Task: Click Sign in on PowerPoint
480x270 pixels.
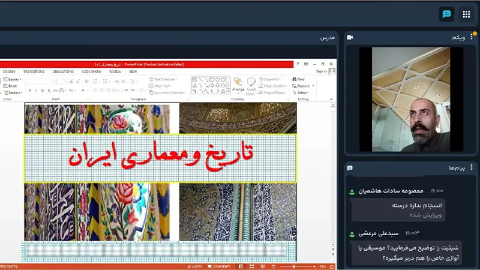Action: [322, 71]
